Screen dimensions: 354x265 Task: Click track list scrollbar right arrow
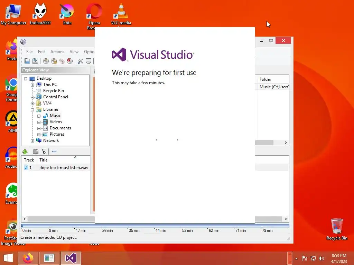tap(286, 219)
